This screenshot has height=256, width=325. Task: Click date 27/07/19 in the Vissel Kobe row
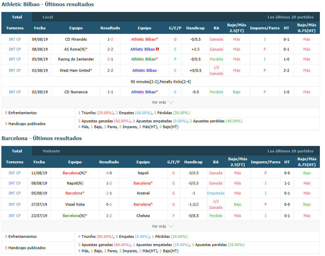click(x=39, y=204)
